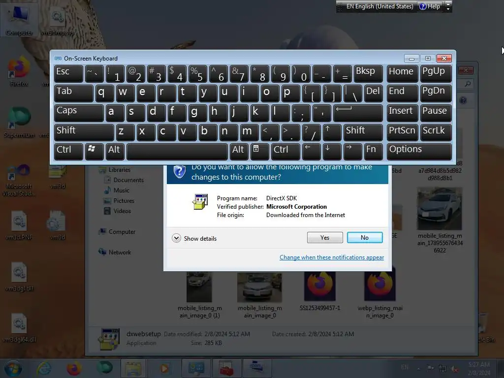The height and width of the screenshot is (378, 504).
Task: Click the toolbox taskbar icon
Action: tap(226, 368)
